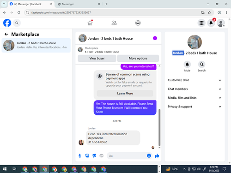
Task: Go to the Home feed icon
Action: pos(90,23)
